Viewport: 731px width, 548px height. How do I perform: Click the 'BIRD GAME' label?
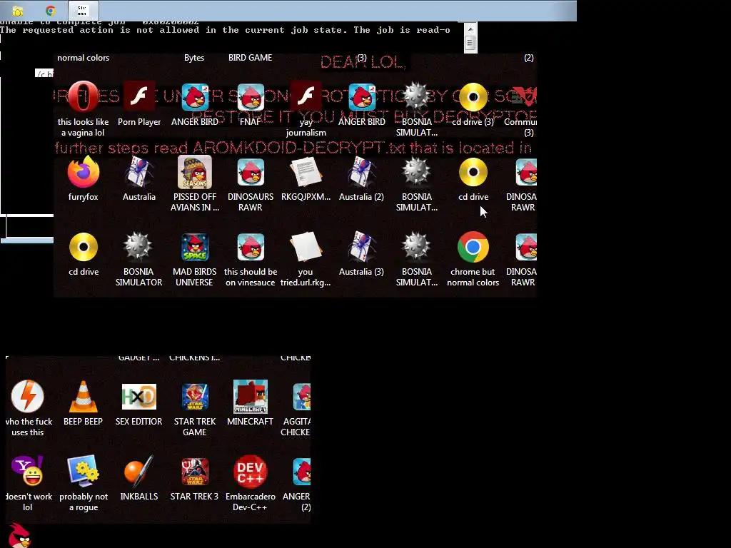click(x=251, y=58)
